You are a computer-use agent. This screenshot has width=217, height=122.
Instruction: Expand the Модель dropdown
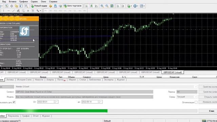pos(152,97)
